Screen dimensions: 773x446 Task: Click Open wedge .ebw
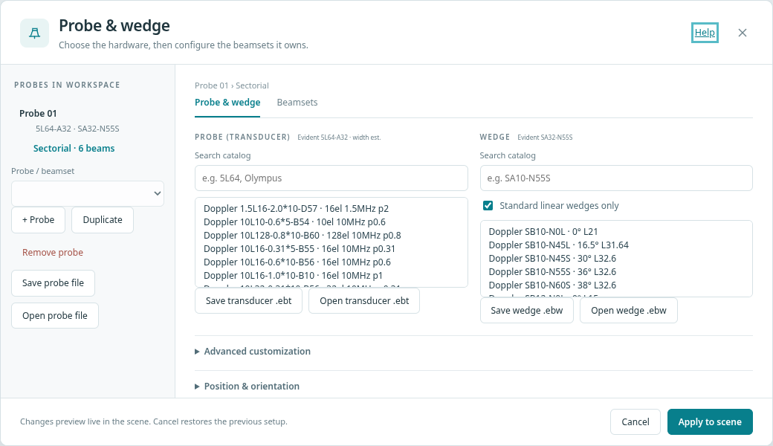point(629,311)
